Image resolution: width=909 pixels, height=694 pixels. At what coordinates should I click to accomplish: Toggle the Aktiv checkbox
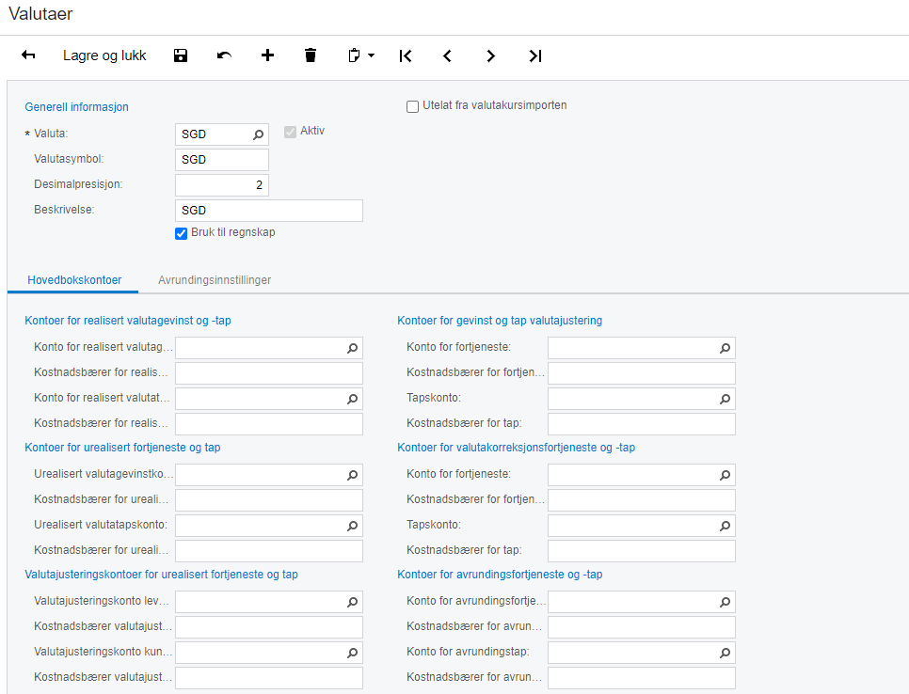[x=291, y=132]
